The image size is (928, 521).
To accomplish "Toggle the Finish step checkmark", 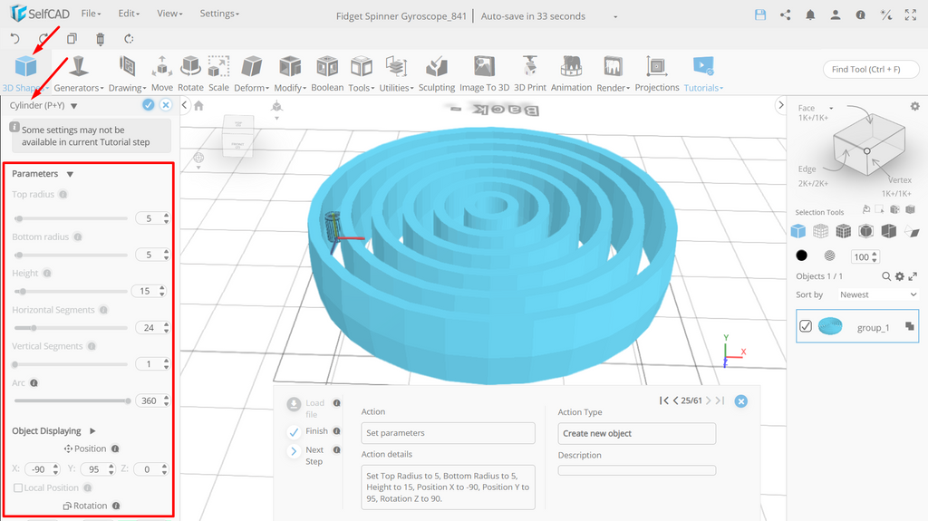I will (x=295, y=432).
